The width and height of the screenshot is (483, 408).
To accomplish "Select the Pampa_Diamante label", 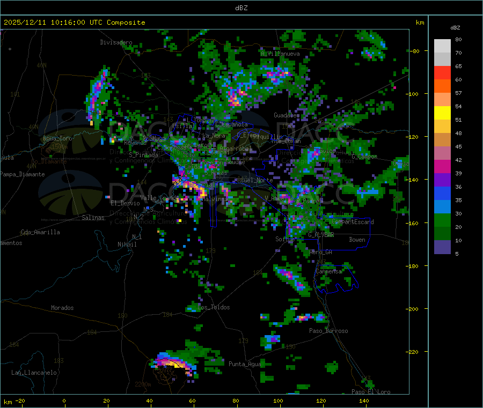I will (x=23, y=174).
